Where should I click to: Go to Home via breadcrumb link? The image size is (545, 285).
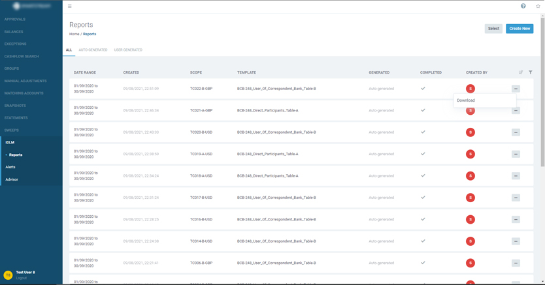(74, 34)
